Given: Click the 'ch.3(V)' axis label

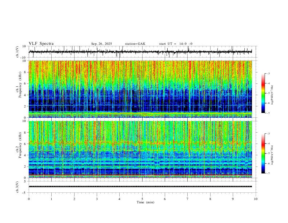Looking at the screenshot, I should tap(17, 187).
